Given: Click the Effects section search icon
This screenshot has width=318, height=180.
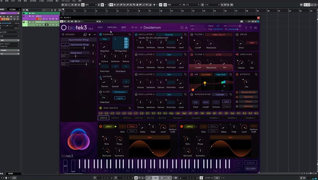Looking at the screenshot, I should click(x=256, y=75).
